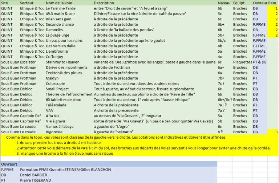Image resolution: width=279 pixels, height=183 pixels.
Task: Click 'Escalator' sector cell
Action: coord(32,62)
